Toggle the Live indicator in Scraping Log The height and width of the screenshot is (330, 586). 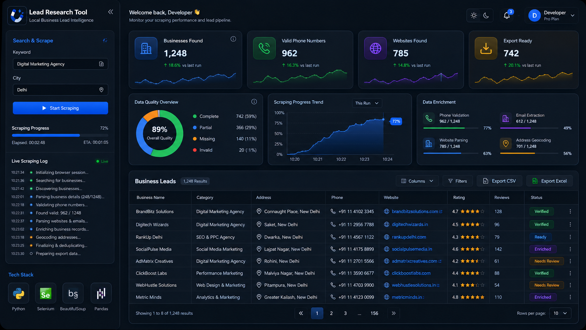pyautogui.click(x=102, y=161)
